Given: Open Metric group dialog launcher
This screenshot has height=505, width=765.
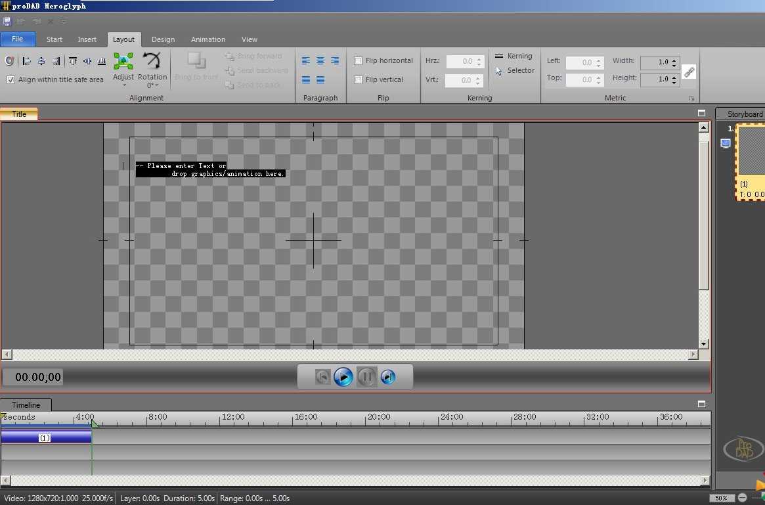Looking at the screenshot, I should coord(691,98).
